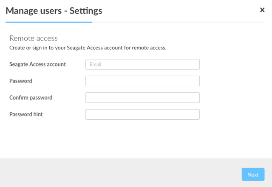
Task: Click the 'Password' field label
Action: pyautogui.click(x=21, y=81)
